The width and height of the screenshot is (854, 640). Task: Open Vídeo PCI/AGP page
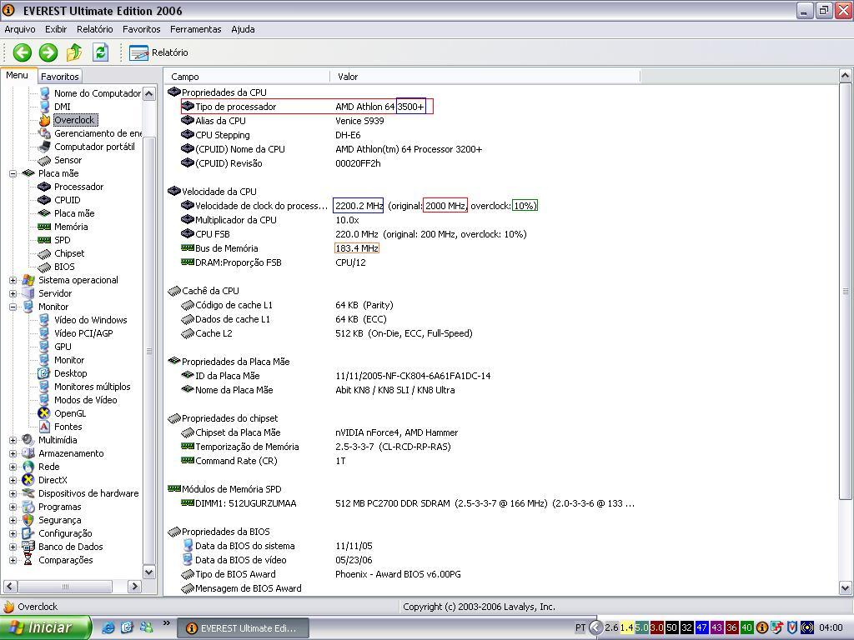coord(83,333)
